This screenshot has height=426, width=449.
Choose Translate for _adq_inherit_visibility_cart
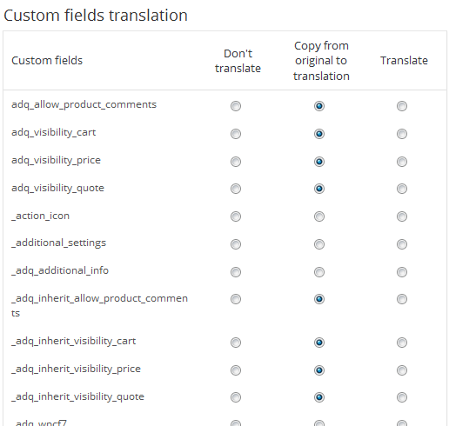point(402,343)
